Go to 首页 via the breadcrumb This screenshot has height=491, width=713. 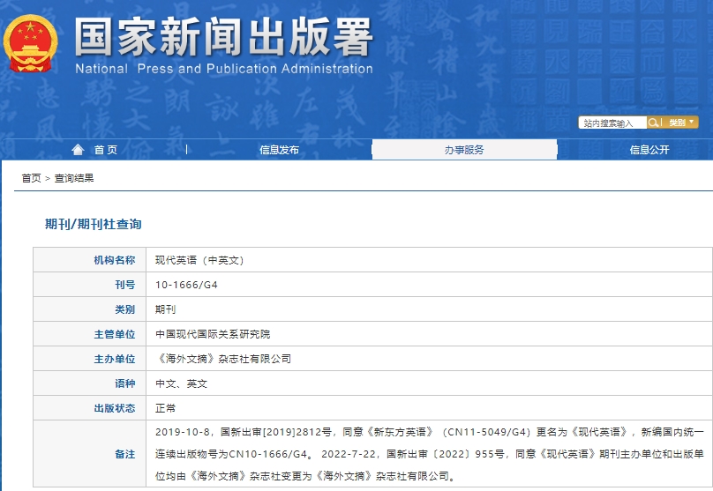click(31, 178)
